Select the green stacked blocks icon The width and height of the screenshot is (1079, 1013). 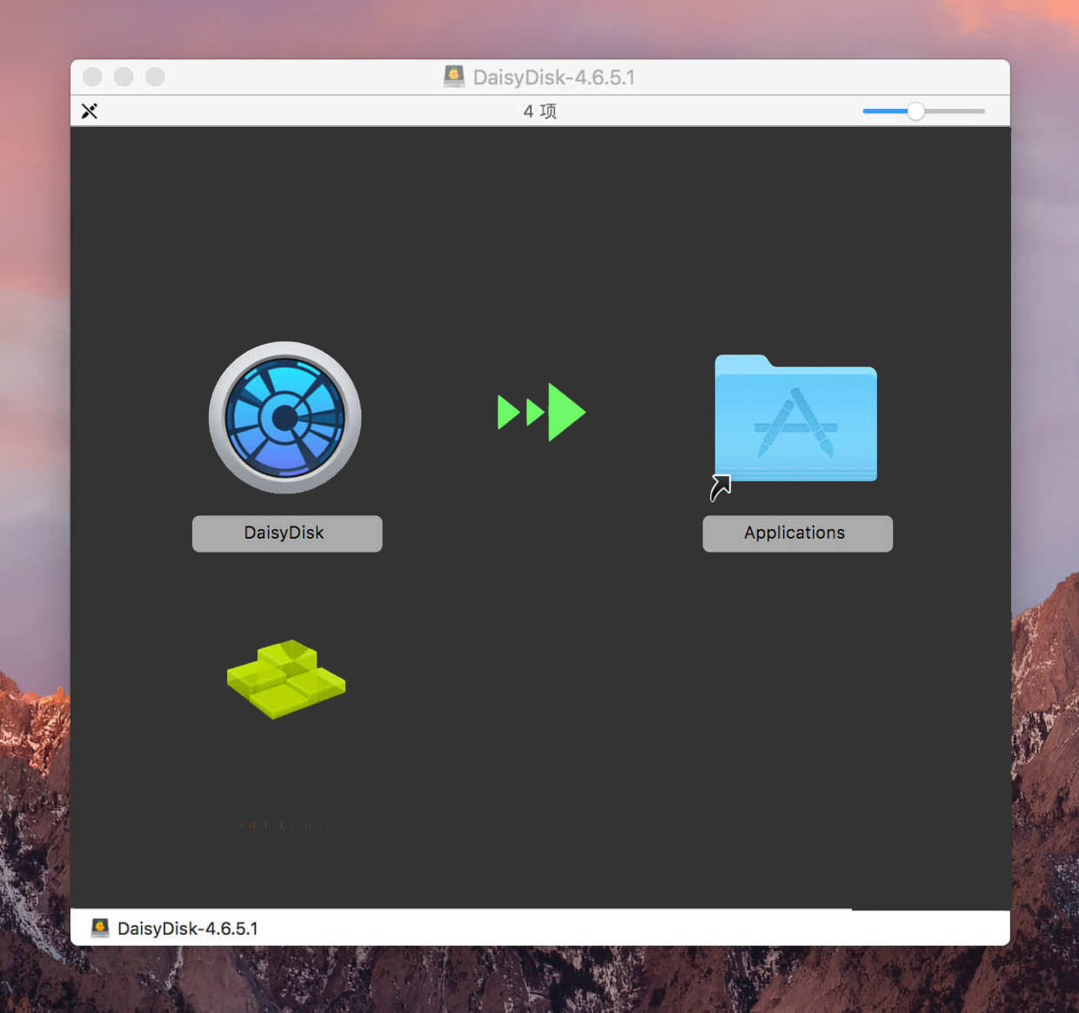click(x=286, y=679)
